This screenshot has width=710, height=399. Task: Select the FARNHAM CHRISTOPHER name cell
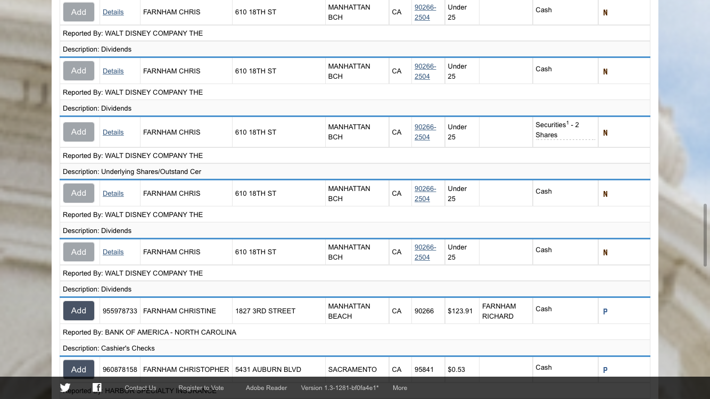point(186,369)
